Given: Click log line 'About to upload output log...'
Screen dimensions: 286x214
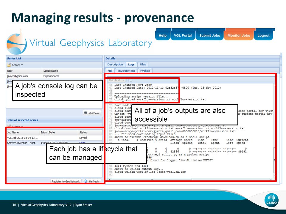Looking at the screenshot, I should point(139,169).
